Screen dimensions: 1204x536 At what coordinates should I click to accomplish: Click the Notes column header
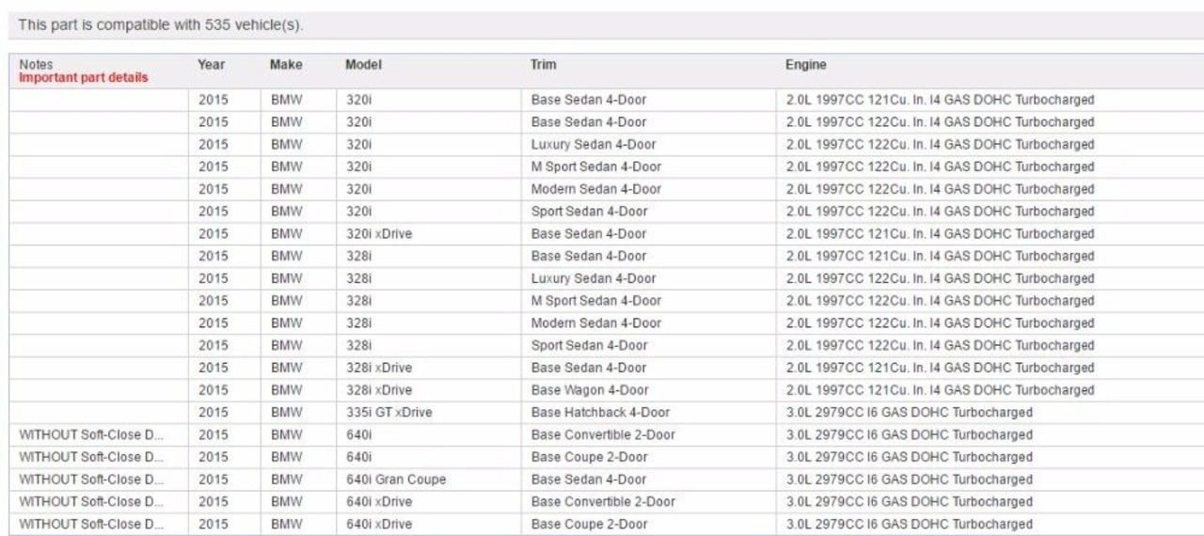pyautogui.click(x=35, y=65)
